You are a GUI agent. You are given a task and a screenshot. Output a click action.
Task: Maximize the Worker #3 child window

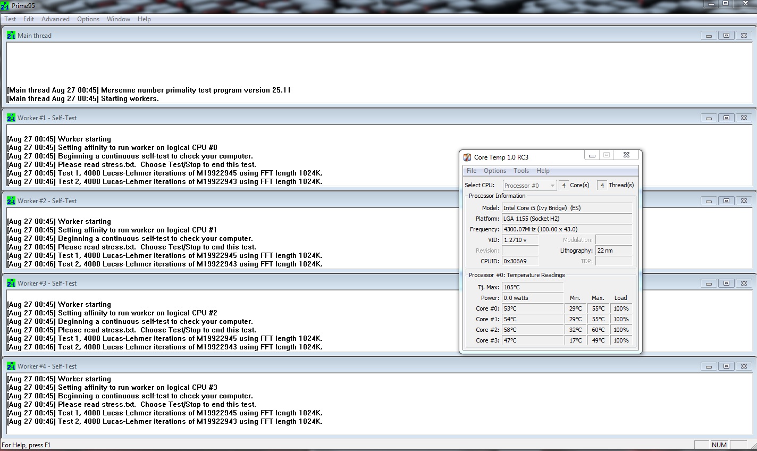(726, 283)
